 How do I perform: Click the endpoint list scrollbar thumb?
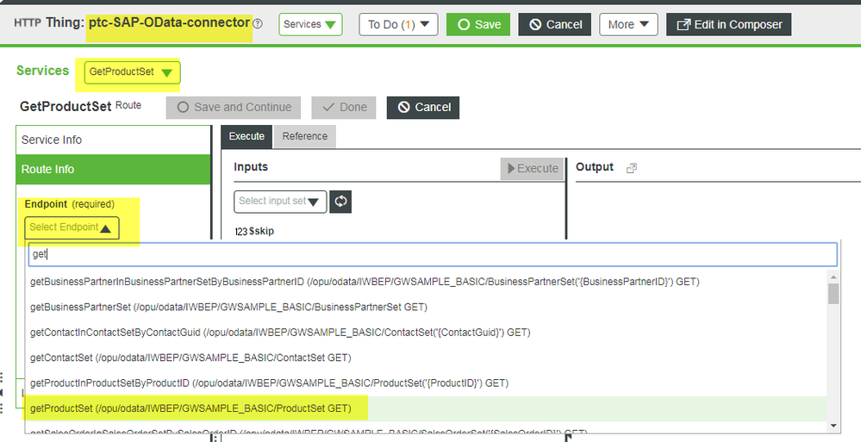point(833,294)
